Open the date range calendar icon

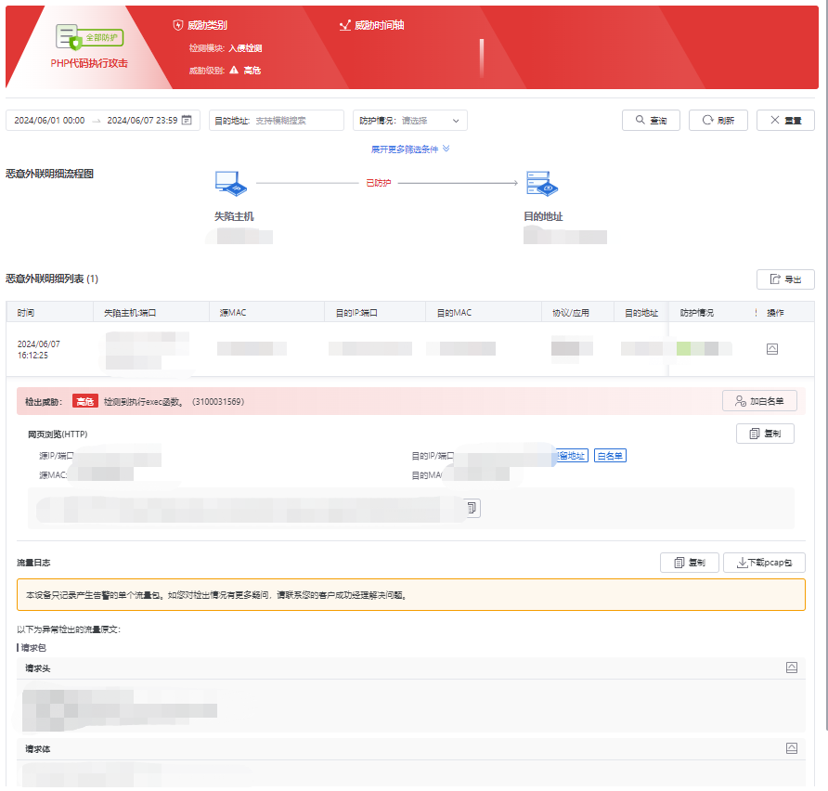187,120
